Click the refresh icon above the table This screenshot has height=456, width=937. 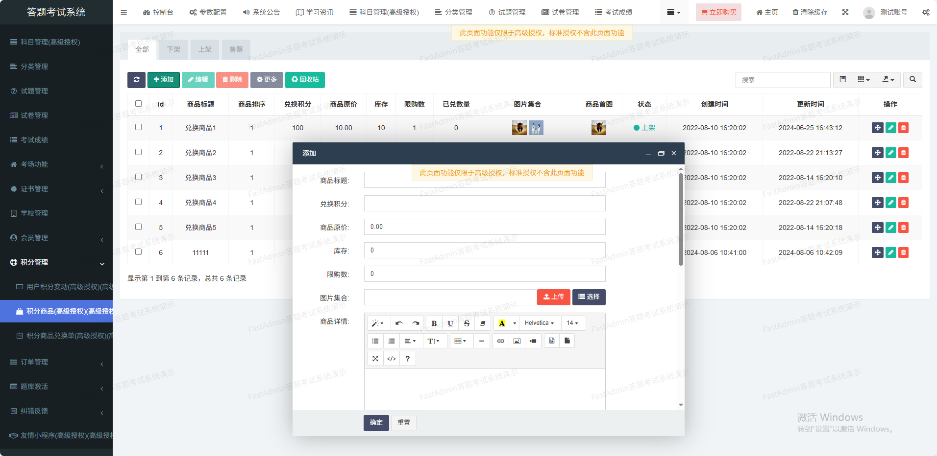[x=136, y=80]
